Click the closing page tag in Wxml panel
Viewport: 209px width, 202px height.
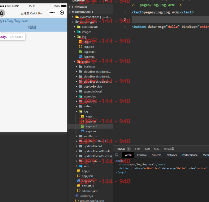121,172
